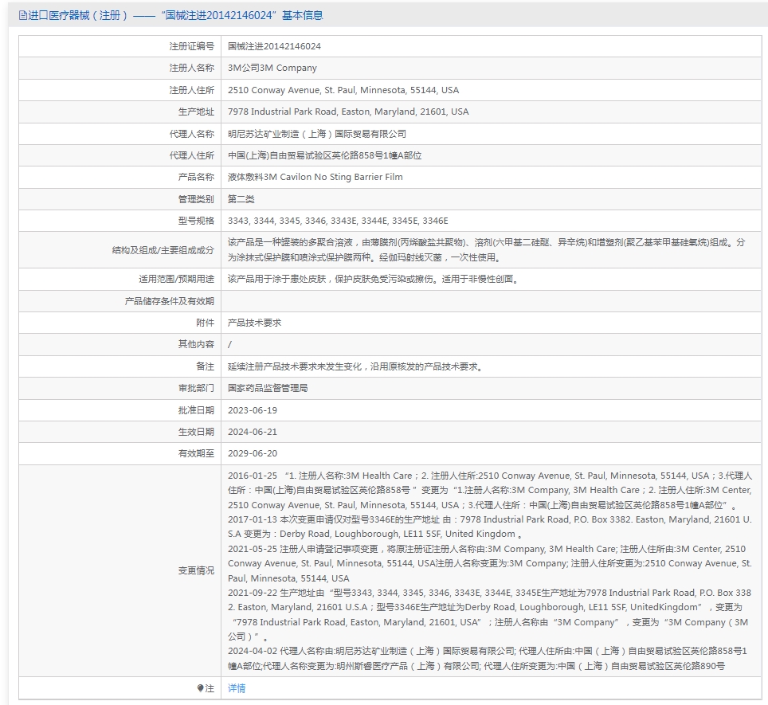This screenshot has width=768, height=705.
Task: Click the 适用范围/预期用途 label
Action: [x=176, y=279]
